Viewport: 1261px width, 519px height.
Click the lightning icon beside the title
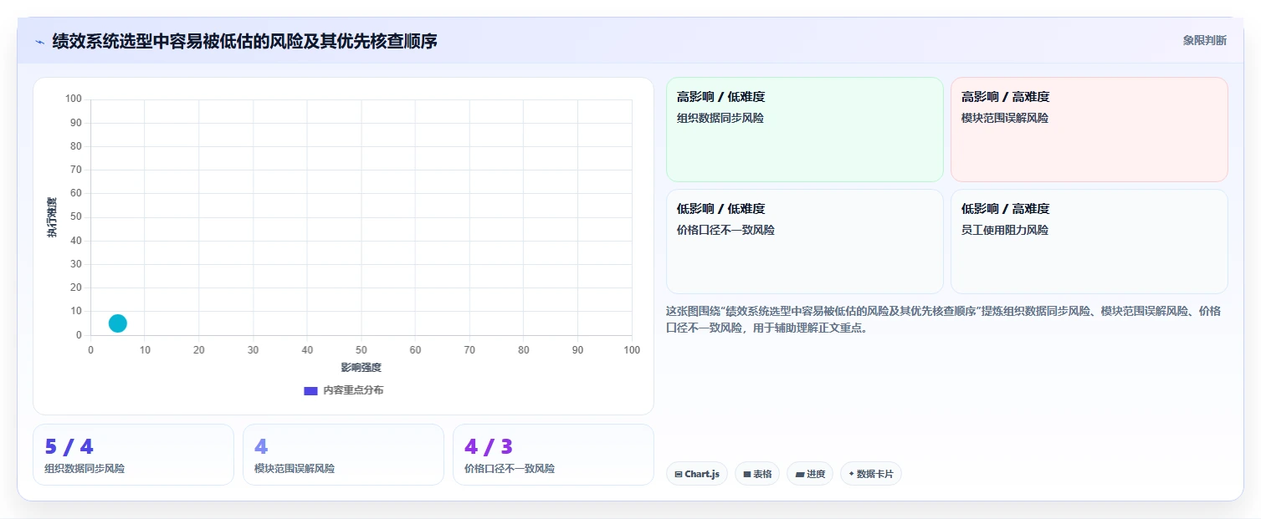pyautogui.click(x=39, y=41)
